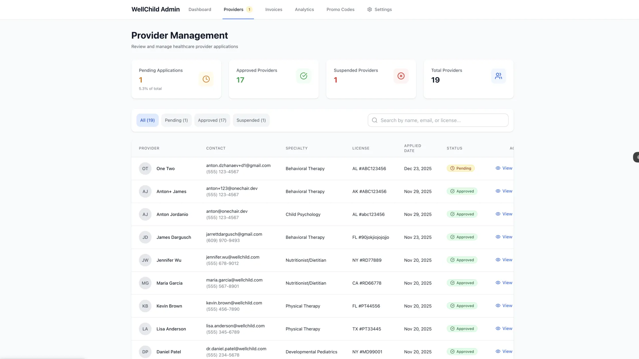The image size is (639, 359).
Task: View One Two's pending application
Action: [x=504, y=168]
